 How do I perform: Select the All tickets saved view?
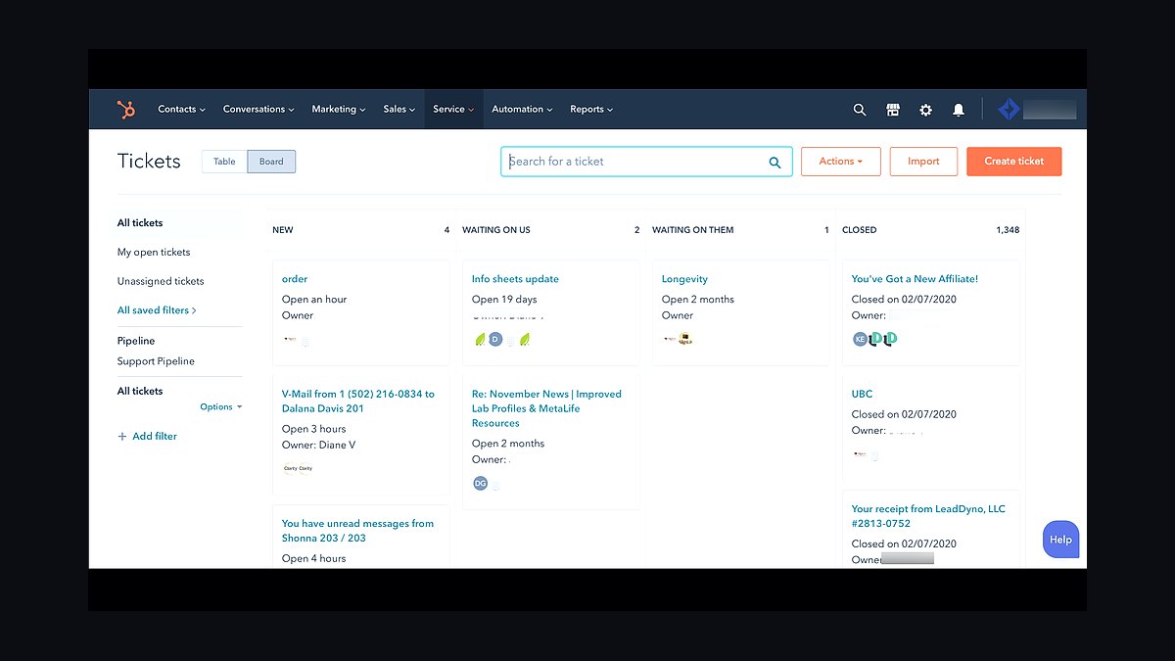coord(140,223)
